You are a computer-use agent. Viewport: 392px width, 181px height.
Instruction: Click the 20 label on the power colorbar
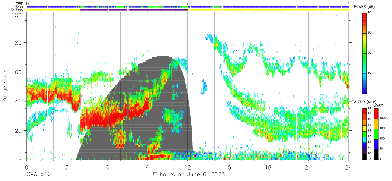coord(370,53)
